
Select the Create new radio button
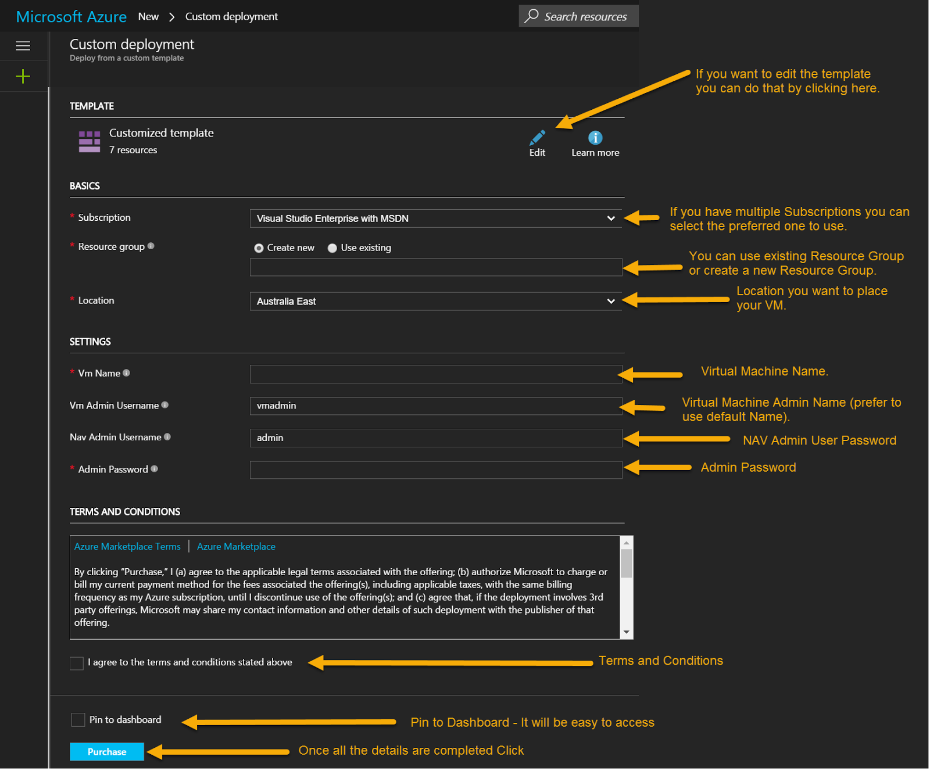pos(259,248)
